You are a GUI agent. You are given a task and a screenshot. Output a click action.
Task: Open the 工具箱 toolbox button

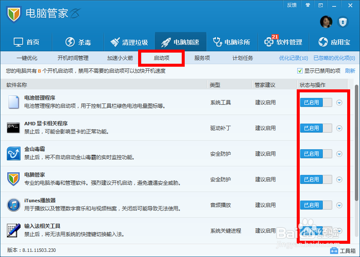click(343, 251)
